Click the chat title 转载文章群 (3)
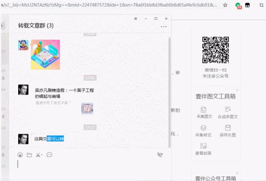Screen dimensions: 266x181 (x=36, y=26)
